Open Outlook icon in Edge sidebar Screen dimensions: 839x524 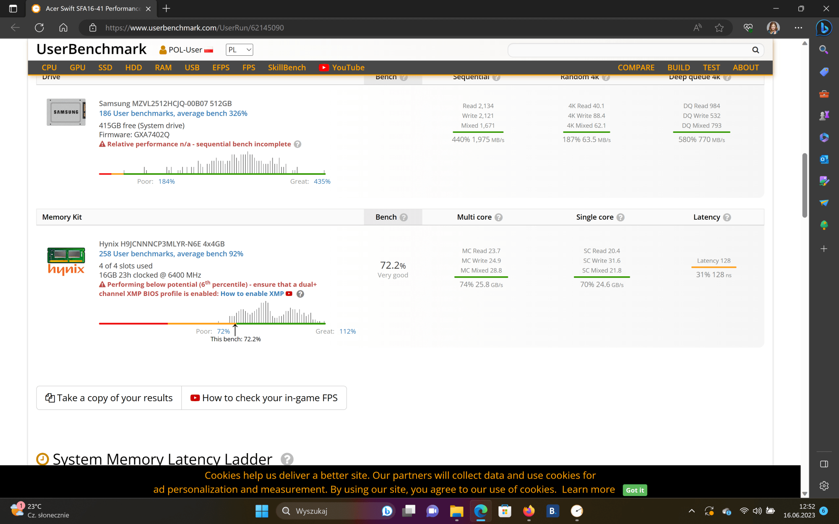coord(824,159)
